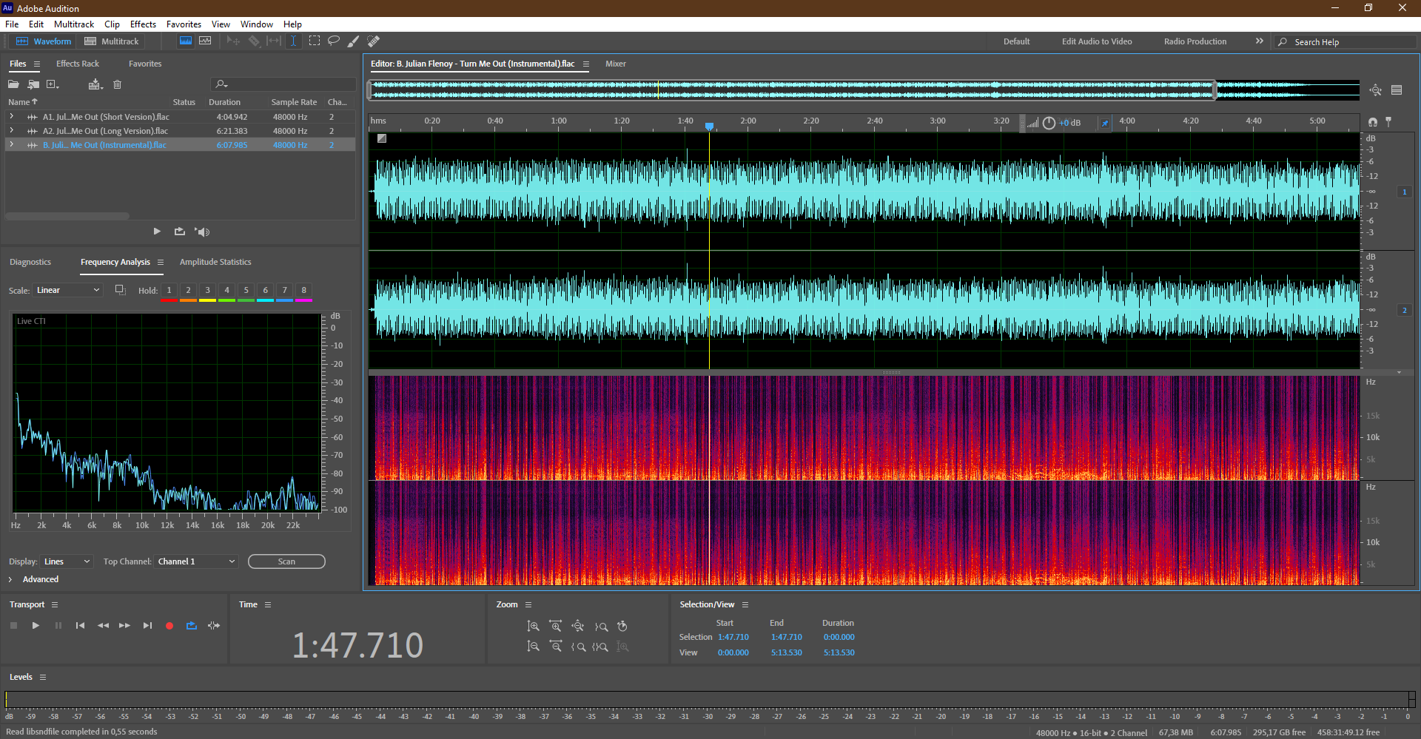Expand the Advanced section
The height and width of the screenshot is (739, 1421).
(10, 579)
